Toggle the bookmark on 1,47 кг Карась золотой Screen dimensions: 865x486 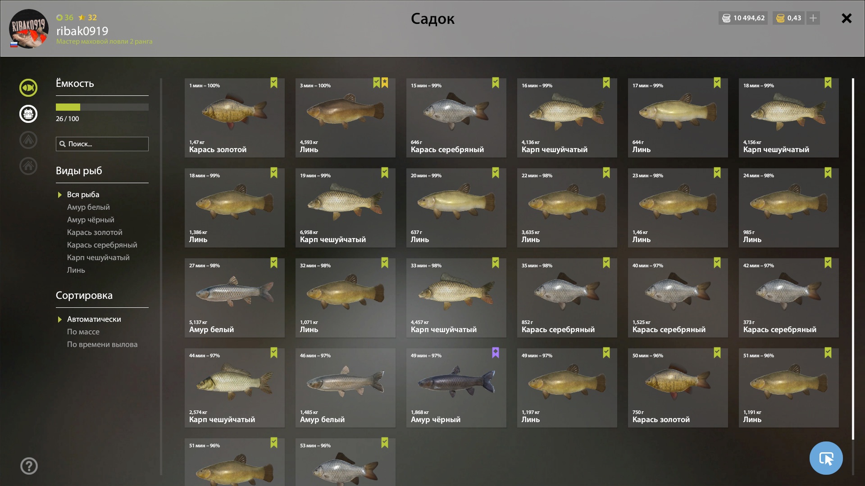pos(274,83)
